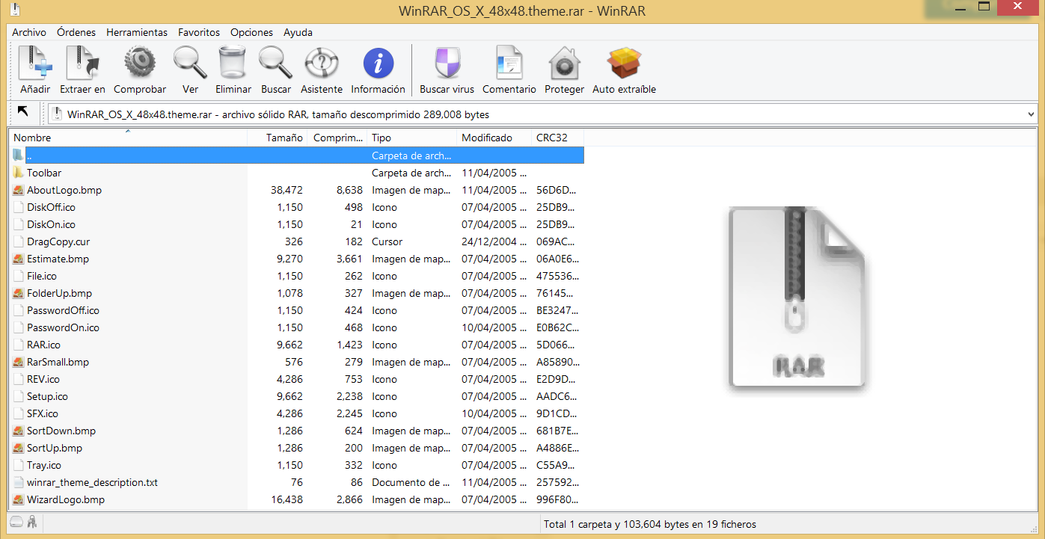This screenshot has width=1045, height=539.
Task: Click the Buscar virus shield icon
Action: 447,64
